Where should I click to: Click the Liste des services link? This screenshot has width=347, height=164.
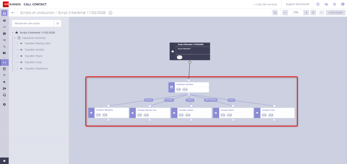click(265, 4)
